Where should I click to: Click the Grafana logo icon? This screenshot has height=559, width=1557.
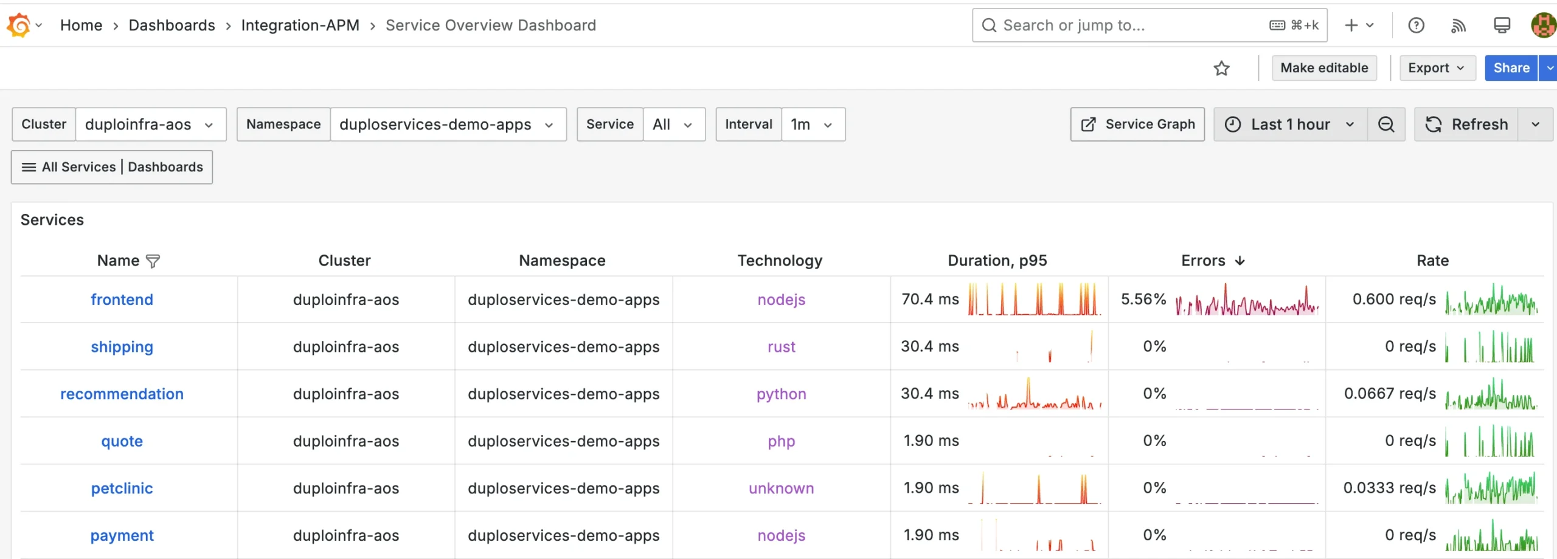pyautogui.click(x=19, y=25)
